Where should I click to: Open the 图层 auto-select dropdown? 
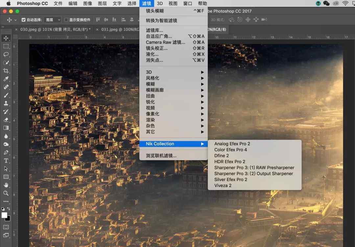click(x=53, y=20)
